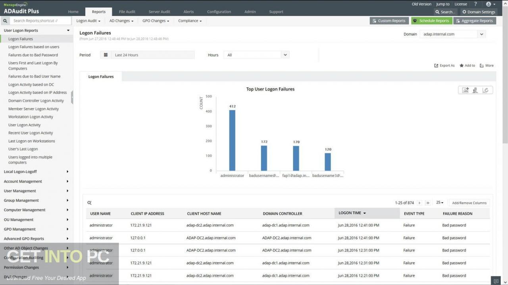
Task: Open the AD Changes dropdown menu
Action: (121, 21)
